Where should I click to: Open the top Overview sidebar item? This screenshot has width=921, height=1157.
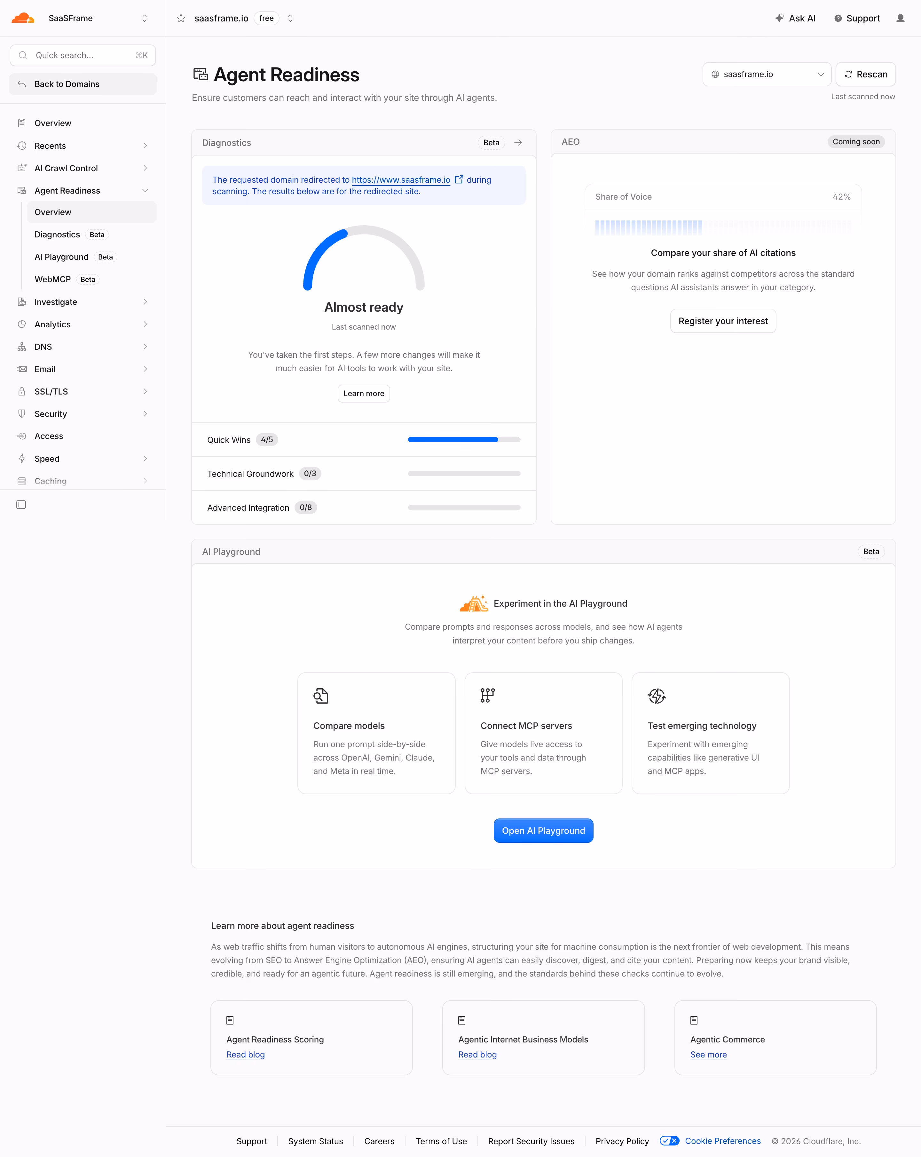[83, 124]
